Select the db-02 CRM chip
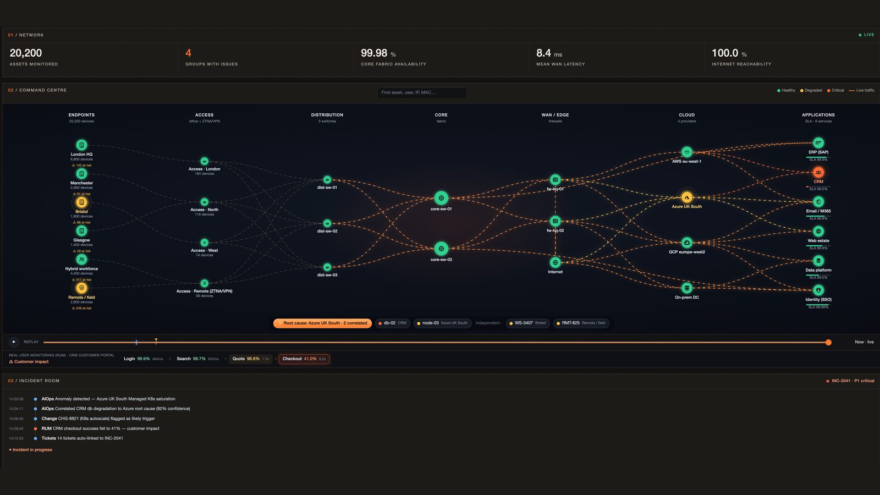 pos(392,323)
